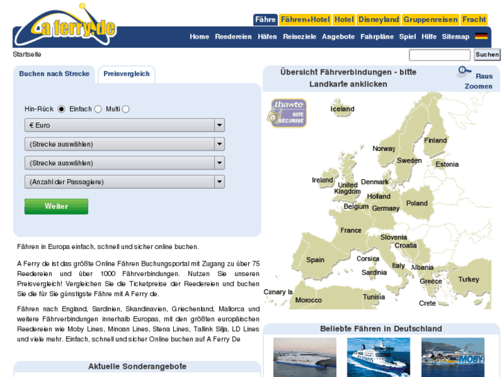Open the Fahrpläne menu item
The height and width of the screenshot is (377, 504).
point(377,37)
